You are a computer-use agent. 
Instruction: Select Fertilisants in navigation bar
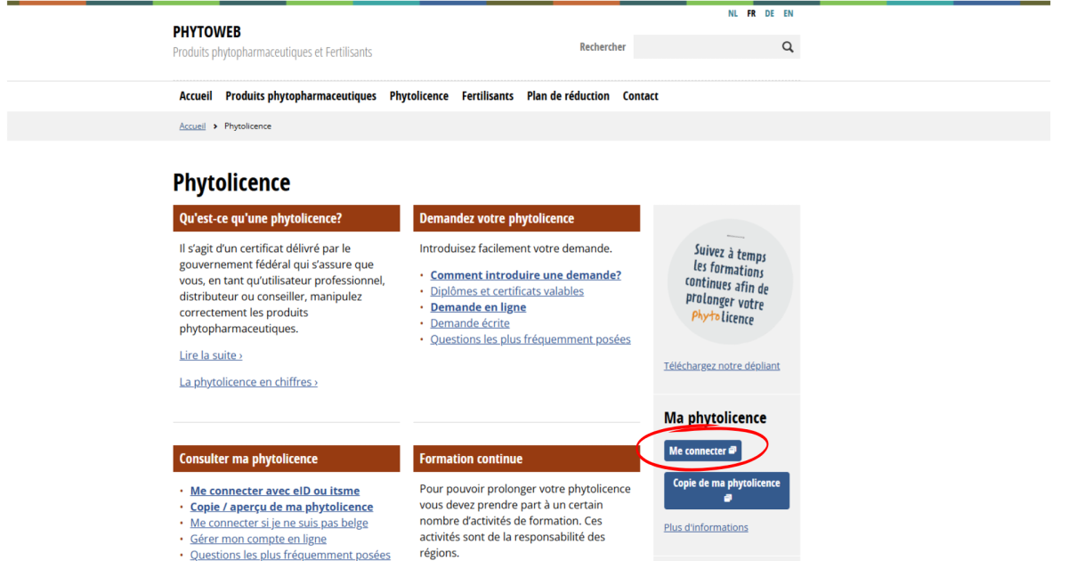(x=487, y=96)
